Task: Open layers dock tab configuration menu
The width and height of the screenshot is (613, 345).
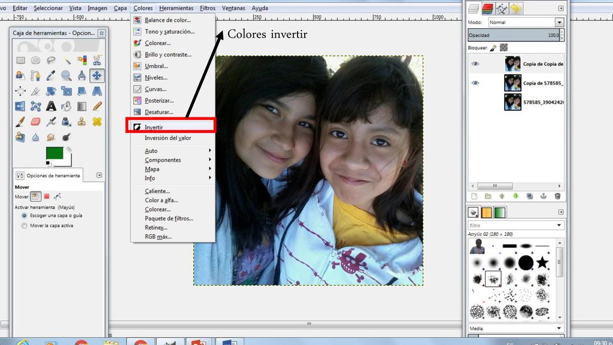Action: click(560, 8)
